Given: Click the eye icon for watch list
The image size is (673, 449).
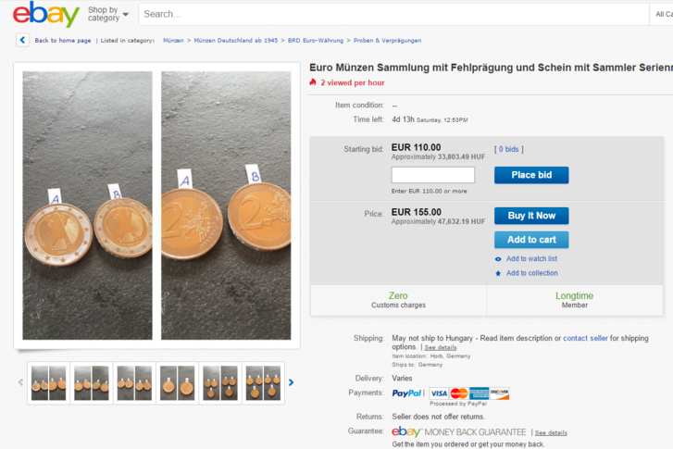Looking at the screenshot, I should pos(498,259).
